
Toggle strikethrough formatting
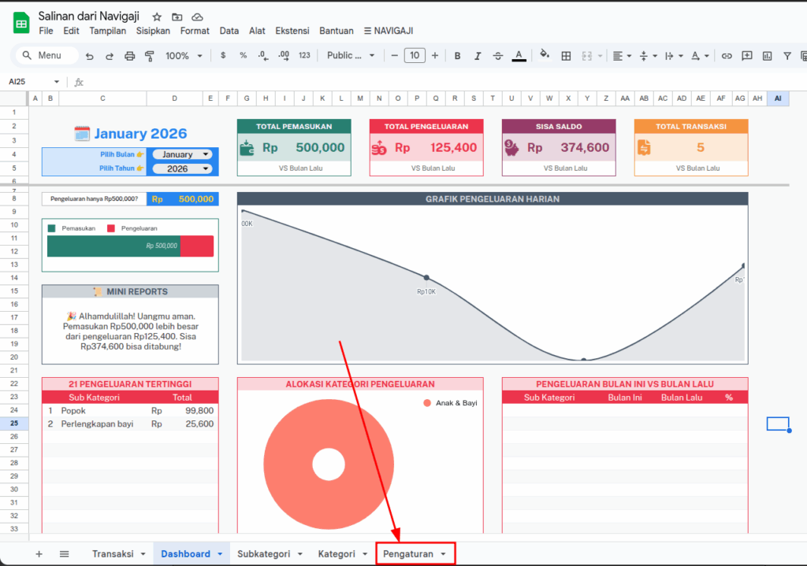pyautogui.click(x=497, y=56)
